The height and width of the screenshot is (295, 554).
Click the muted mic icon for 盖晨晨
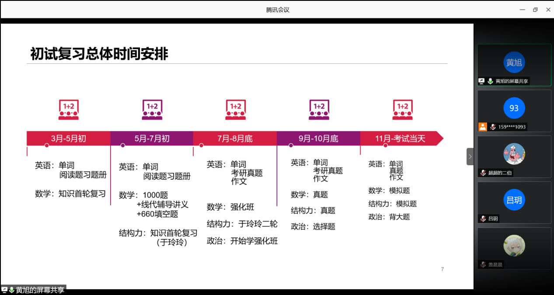[483, 264]
